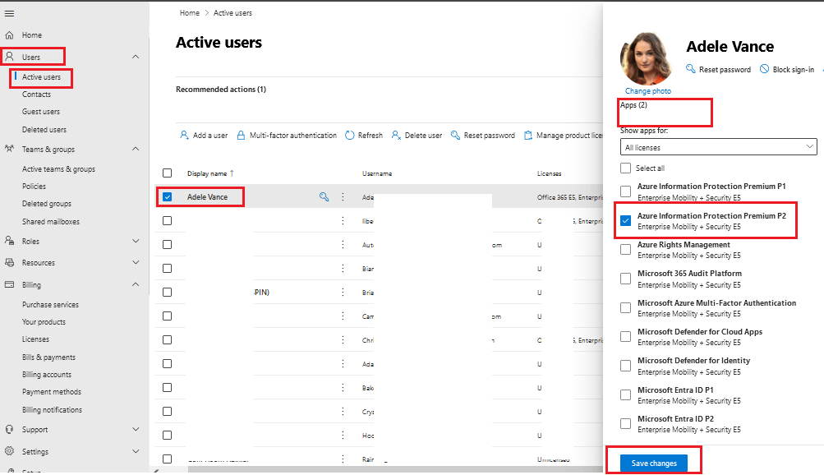Check Microsoft Entra ID P1 checkbox
824x475 pixels.
625,395
